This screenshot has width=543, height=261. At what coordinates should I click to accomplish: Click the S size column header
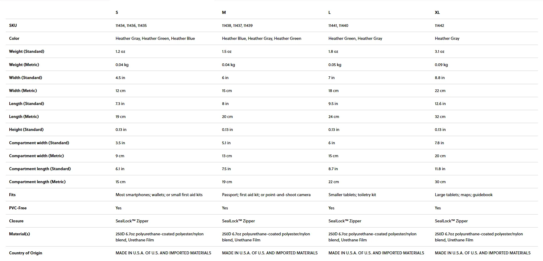pyautogui.click(x=117, y=12)
